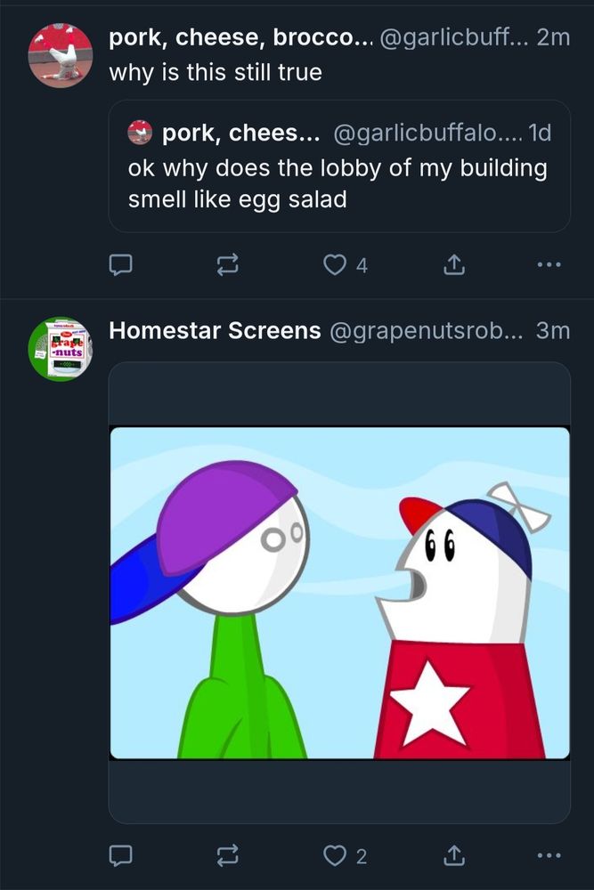Unlike the tweet showing 2 likes
This screenshot has width=594, height=890.
coord(334,856)
